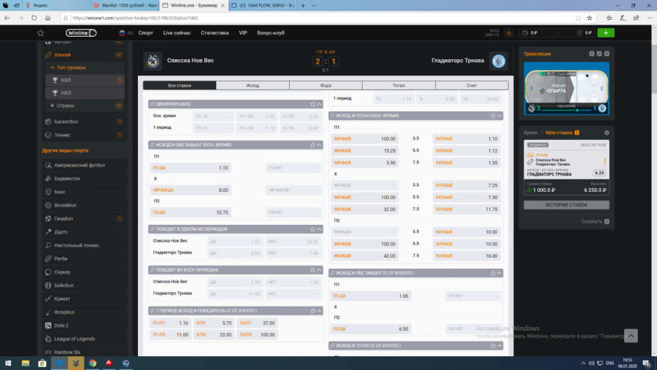The image size is (657, 370).
Task: Collapse the Исход и обе забьют (осн. время) block
Action: pyautogui.click(x=319, y=145)
